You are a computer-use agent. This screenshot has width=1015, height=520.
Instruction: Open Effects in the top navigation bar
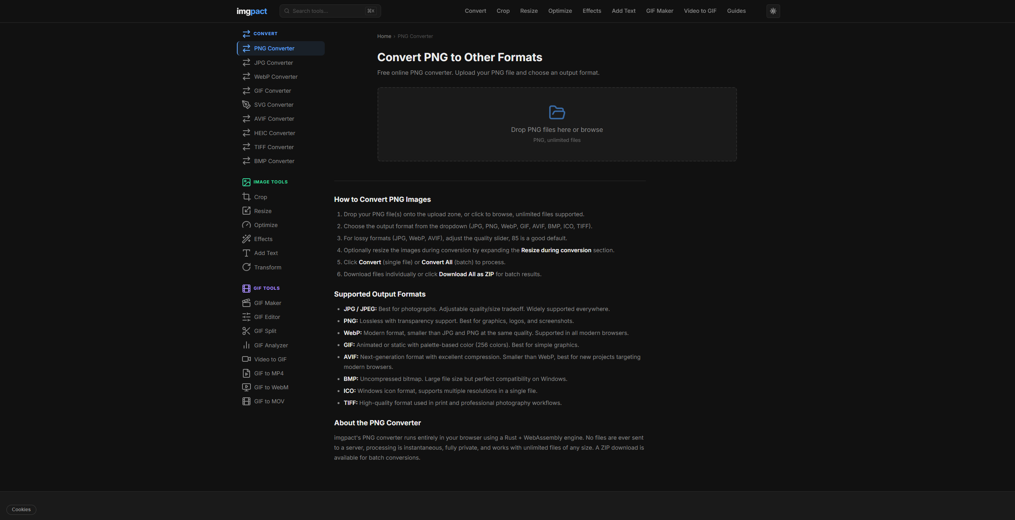click(x=592, y=11)
